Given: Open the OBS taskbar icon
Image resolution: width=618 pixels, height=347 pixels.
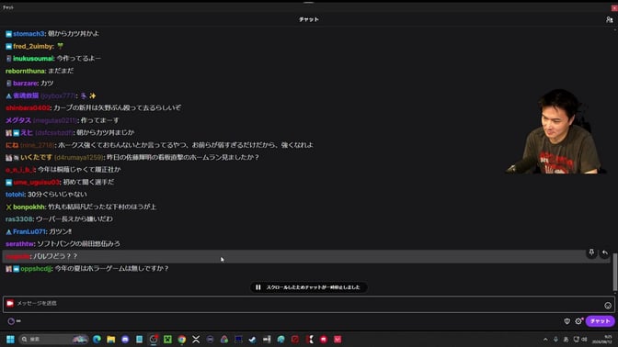Looking at the screenshot, I should pyautogui.click(x=154, y=339).
